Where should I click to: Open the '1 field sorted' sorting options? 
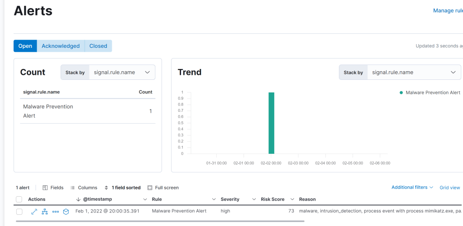[122, 188]
